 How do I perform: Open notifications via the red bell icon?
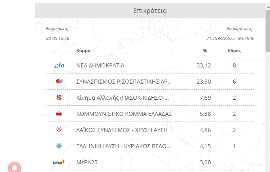pos(15,166)
